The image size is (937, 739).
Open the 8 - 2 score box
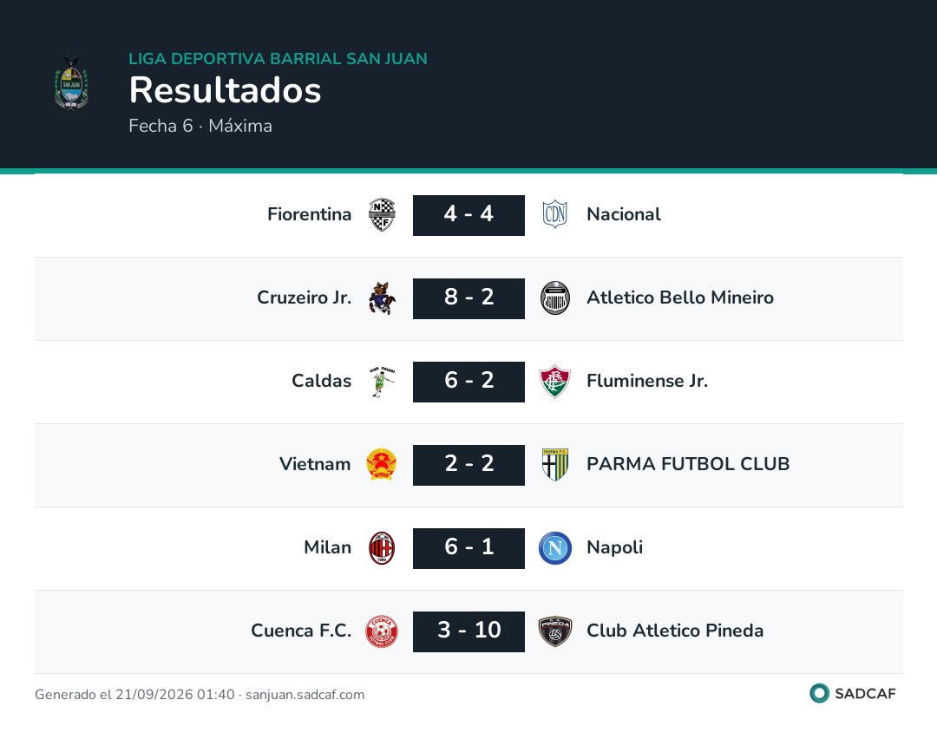469,298
